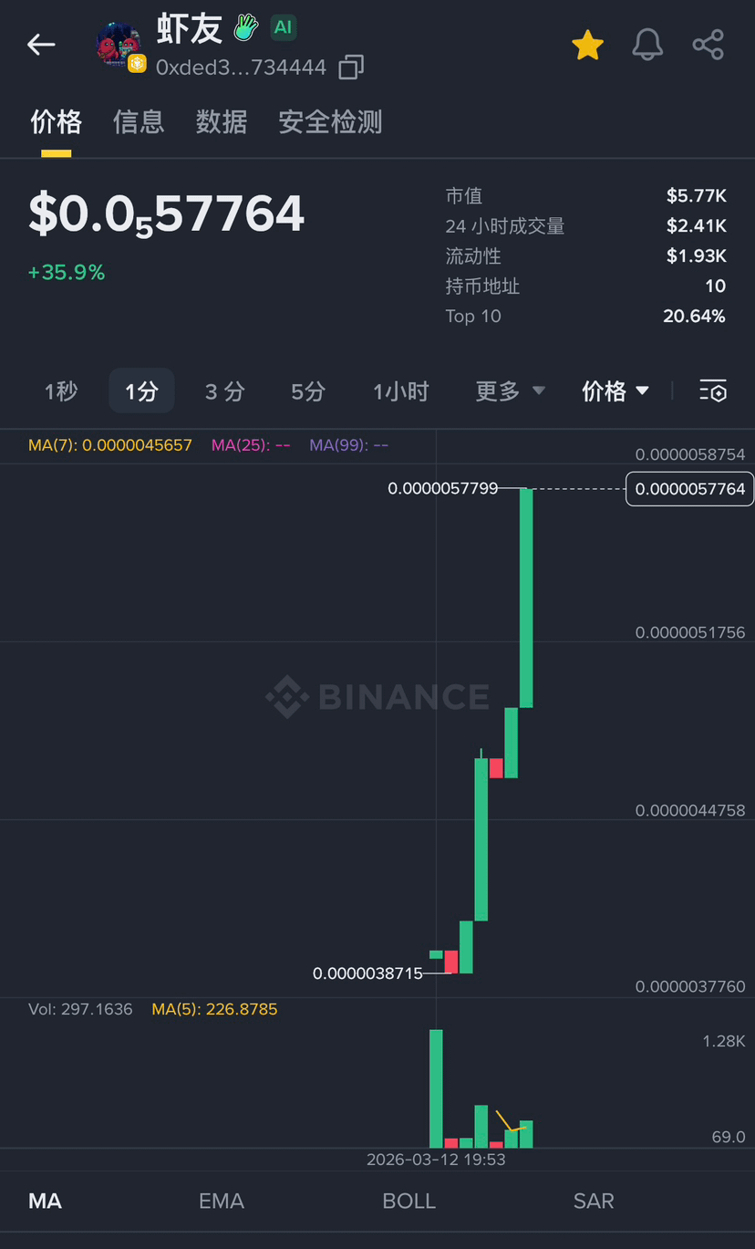
Task: Open chart settings icon
Action: [x=713, y=391]
